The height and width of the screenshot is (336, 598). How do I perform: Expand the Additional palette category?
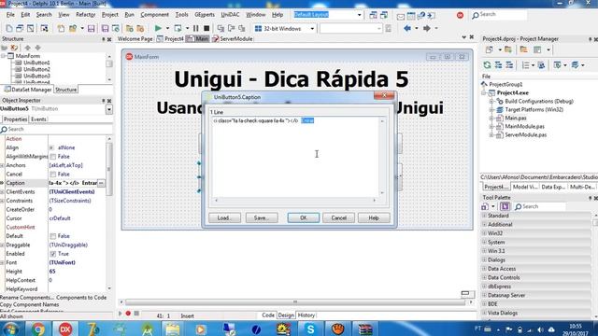tap(484, 224)
